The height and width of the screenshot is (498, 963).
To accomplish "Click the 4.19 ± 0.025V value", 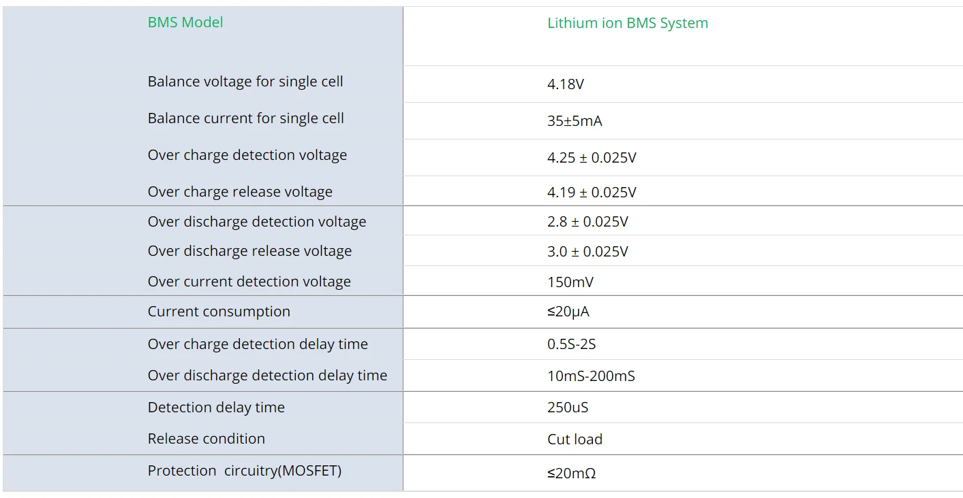I will pos(592,193).
